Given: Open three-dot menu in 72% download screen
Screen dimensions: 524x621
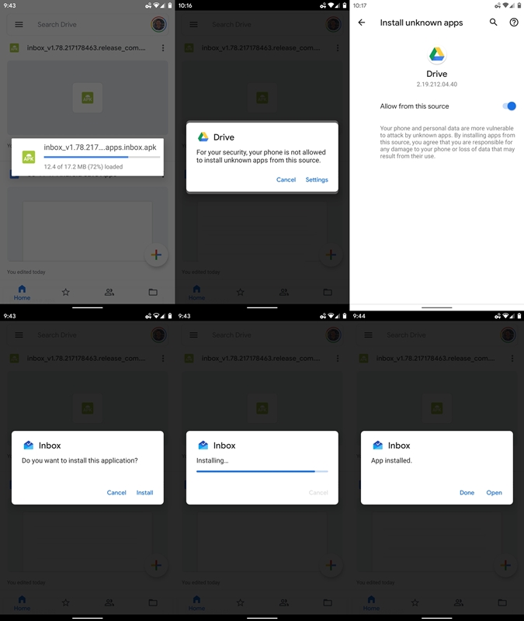Looking at the screenshot, I should 163,48.
